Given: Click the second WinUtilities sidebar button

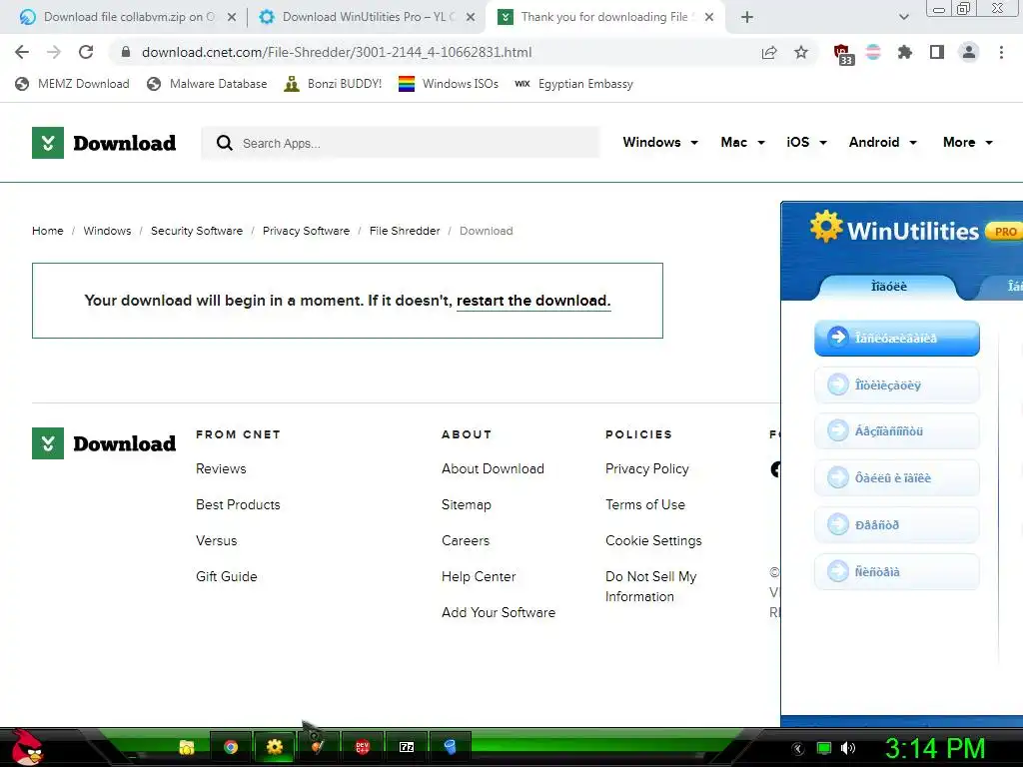Looking at the screenshot, I should pyautogui.click(x=896, y=384).
